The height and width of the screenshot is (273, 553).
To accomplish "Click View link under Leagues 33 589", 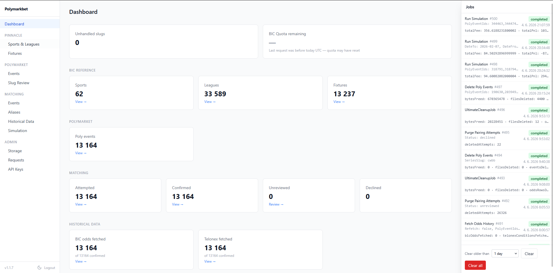I will [210, 102].
